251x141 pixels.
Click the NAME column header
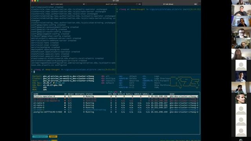click(36, 94)
